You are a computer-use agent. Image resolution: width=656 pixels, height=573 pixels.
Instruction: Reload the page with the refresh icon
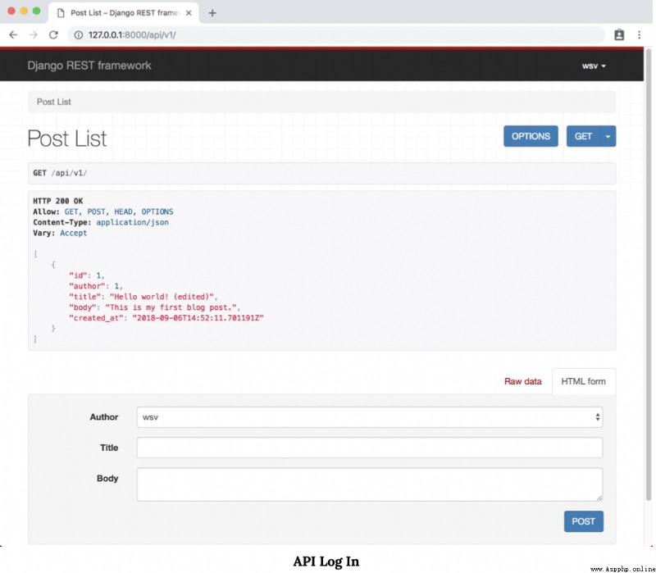53,34
